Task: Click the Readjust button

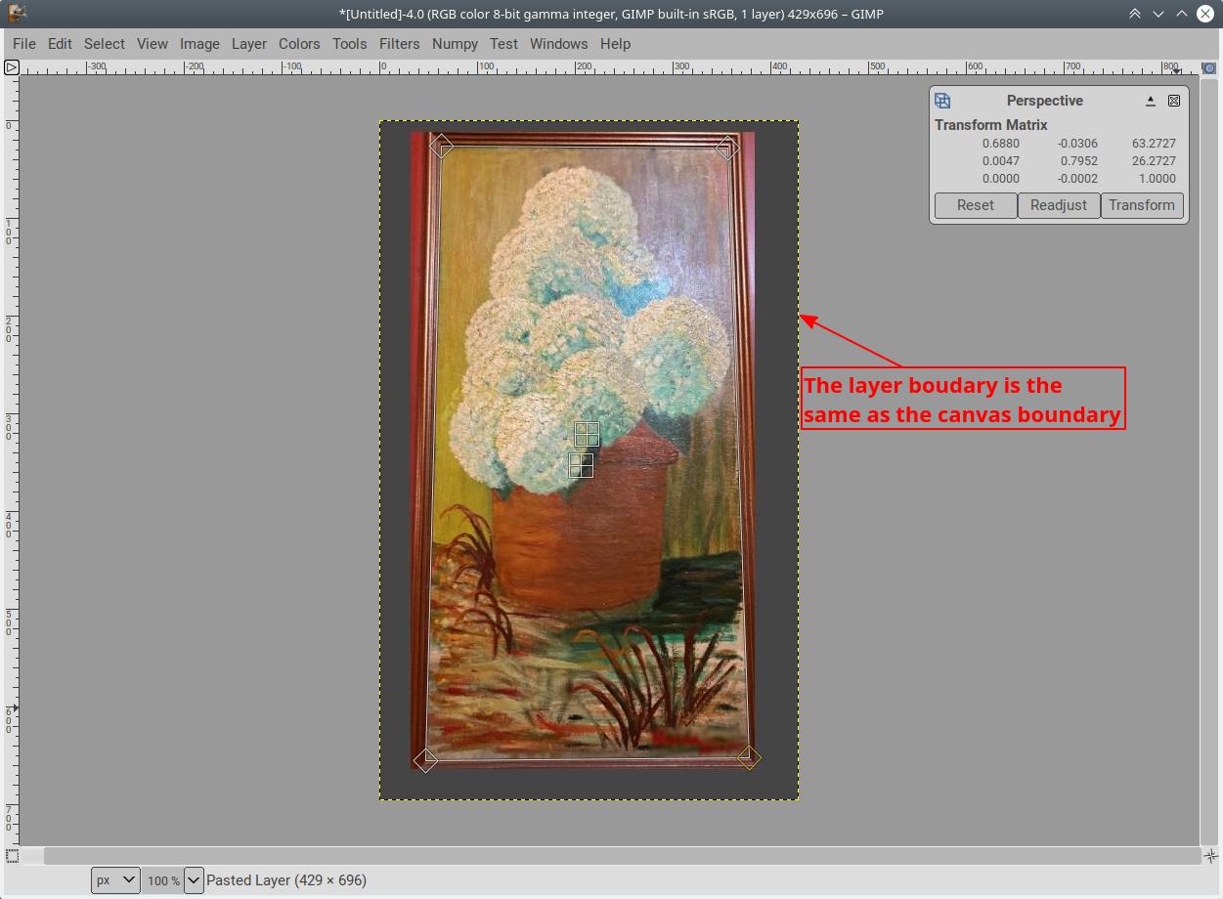Action: (1059, 205)
